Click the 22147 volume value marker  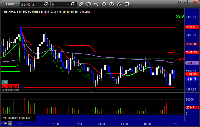click(192, 107)
